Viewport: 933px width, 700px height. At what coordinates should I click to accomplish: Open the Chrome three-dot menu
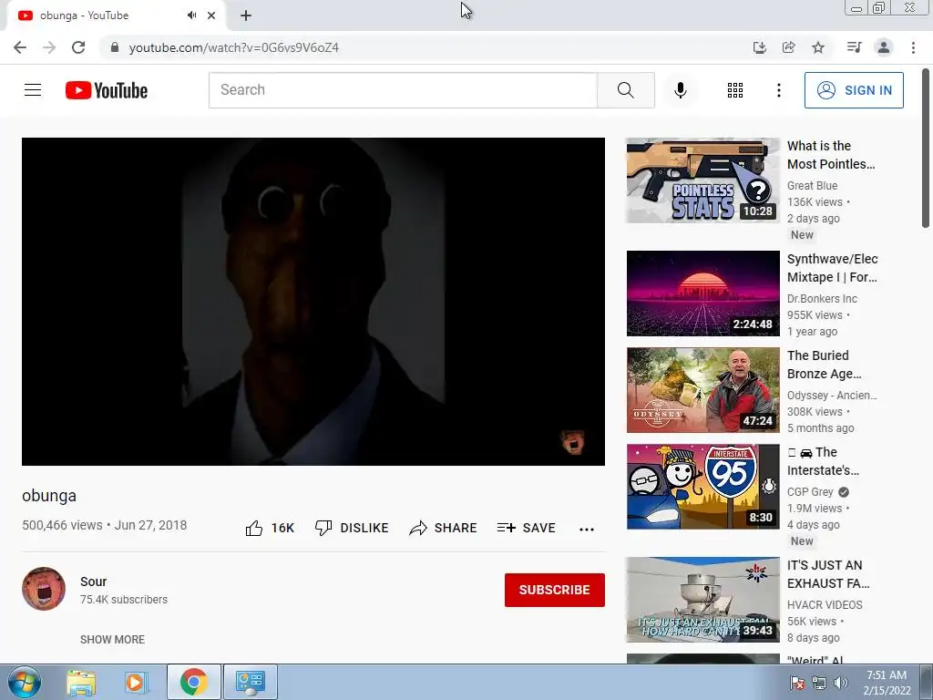(913, 47)
